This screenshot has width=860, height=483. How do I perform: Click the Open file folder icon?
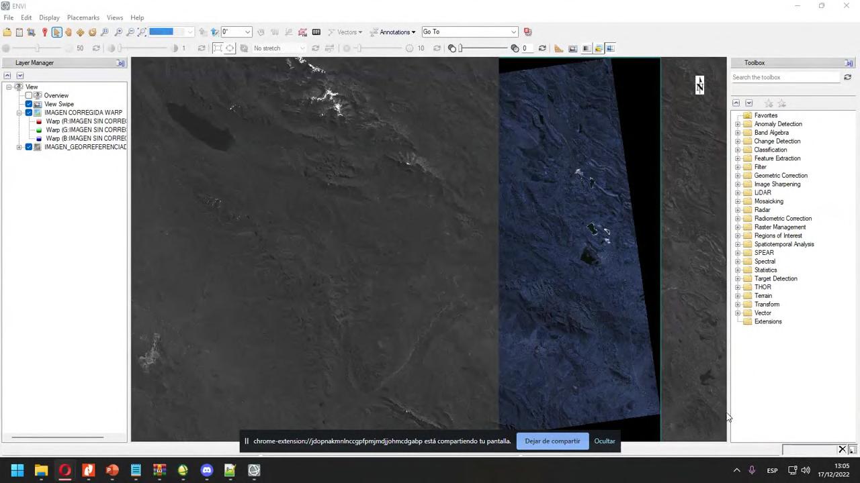[x=7, y=32]
